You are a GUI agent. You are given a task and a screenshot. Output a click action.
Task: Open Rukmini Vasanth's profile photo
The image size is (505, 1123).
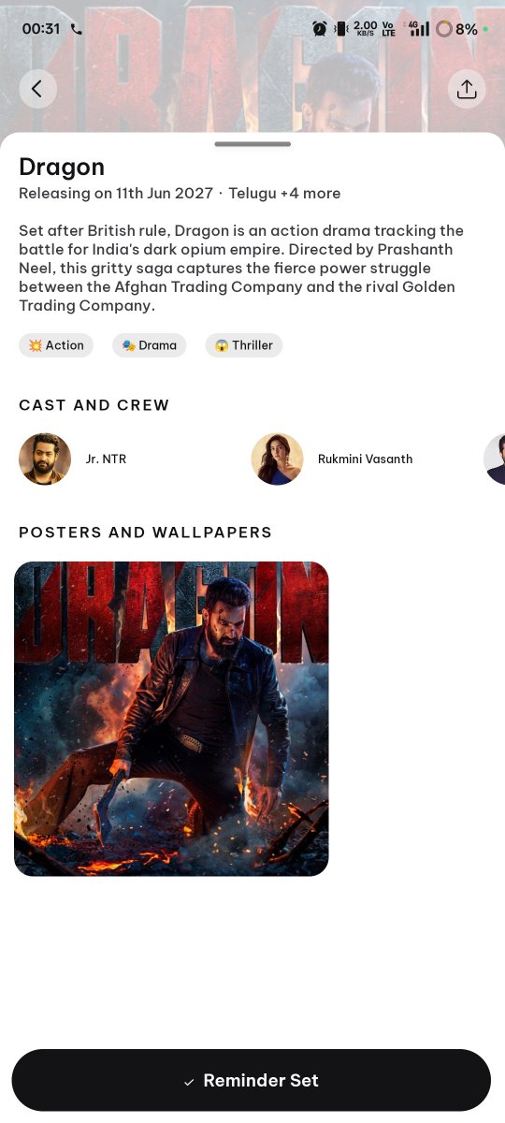(x=277, y=459)
